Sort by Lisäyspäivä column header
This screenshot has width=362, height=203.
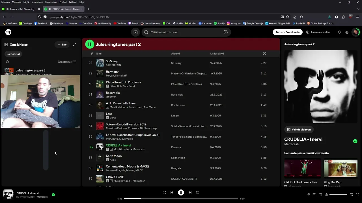point(217,54)
